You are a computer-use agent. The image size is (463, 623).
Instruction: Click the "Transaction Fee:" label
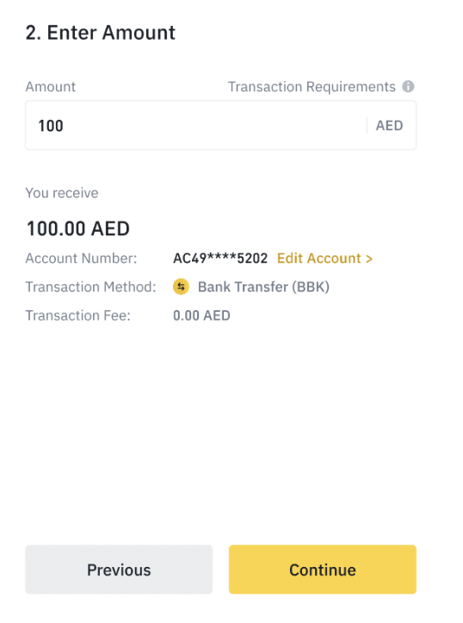[77, 315]
